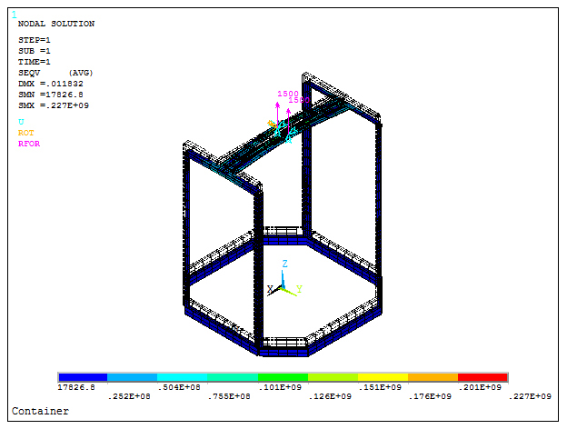Click the 'SMX =.227E+09' value
The width and height of the screenshot is (567, 429).
point(54,105)
